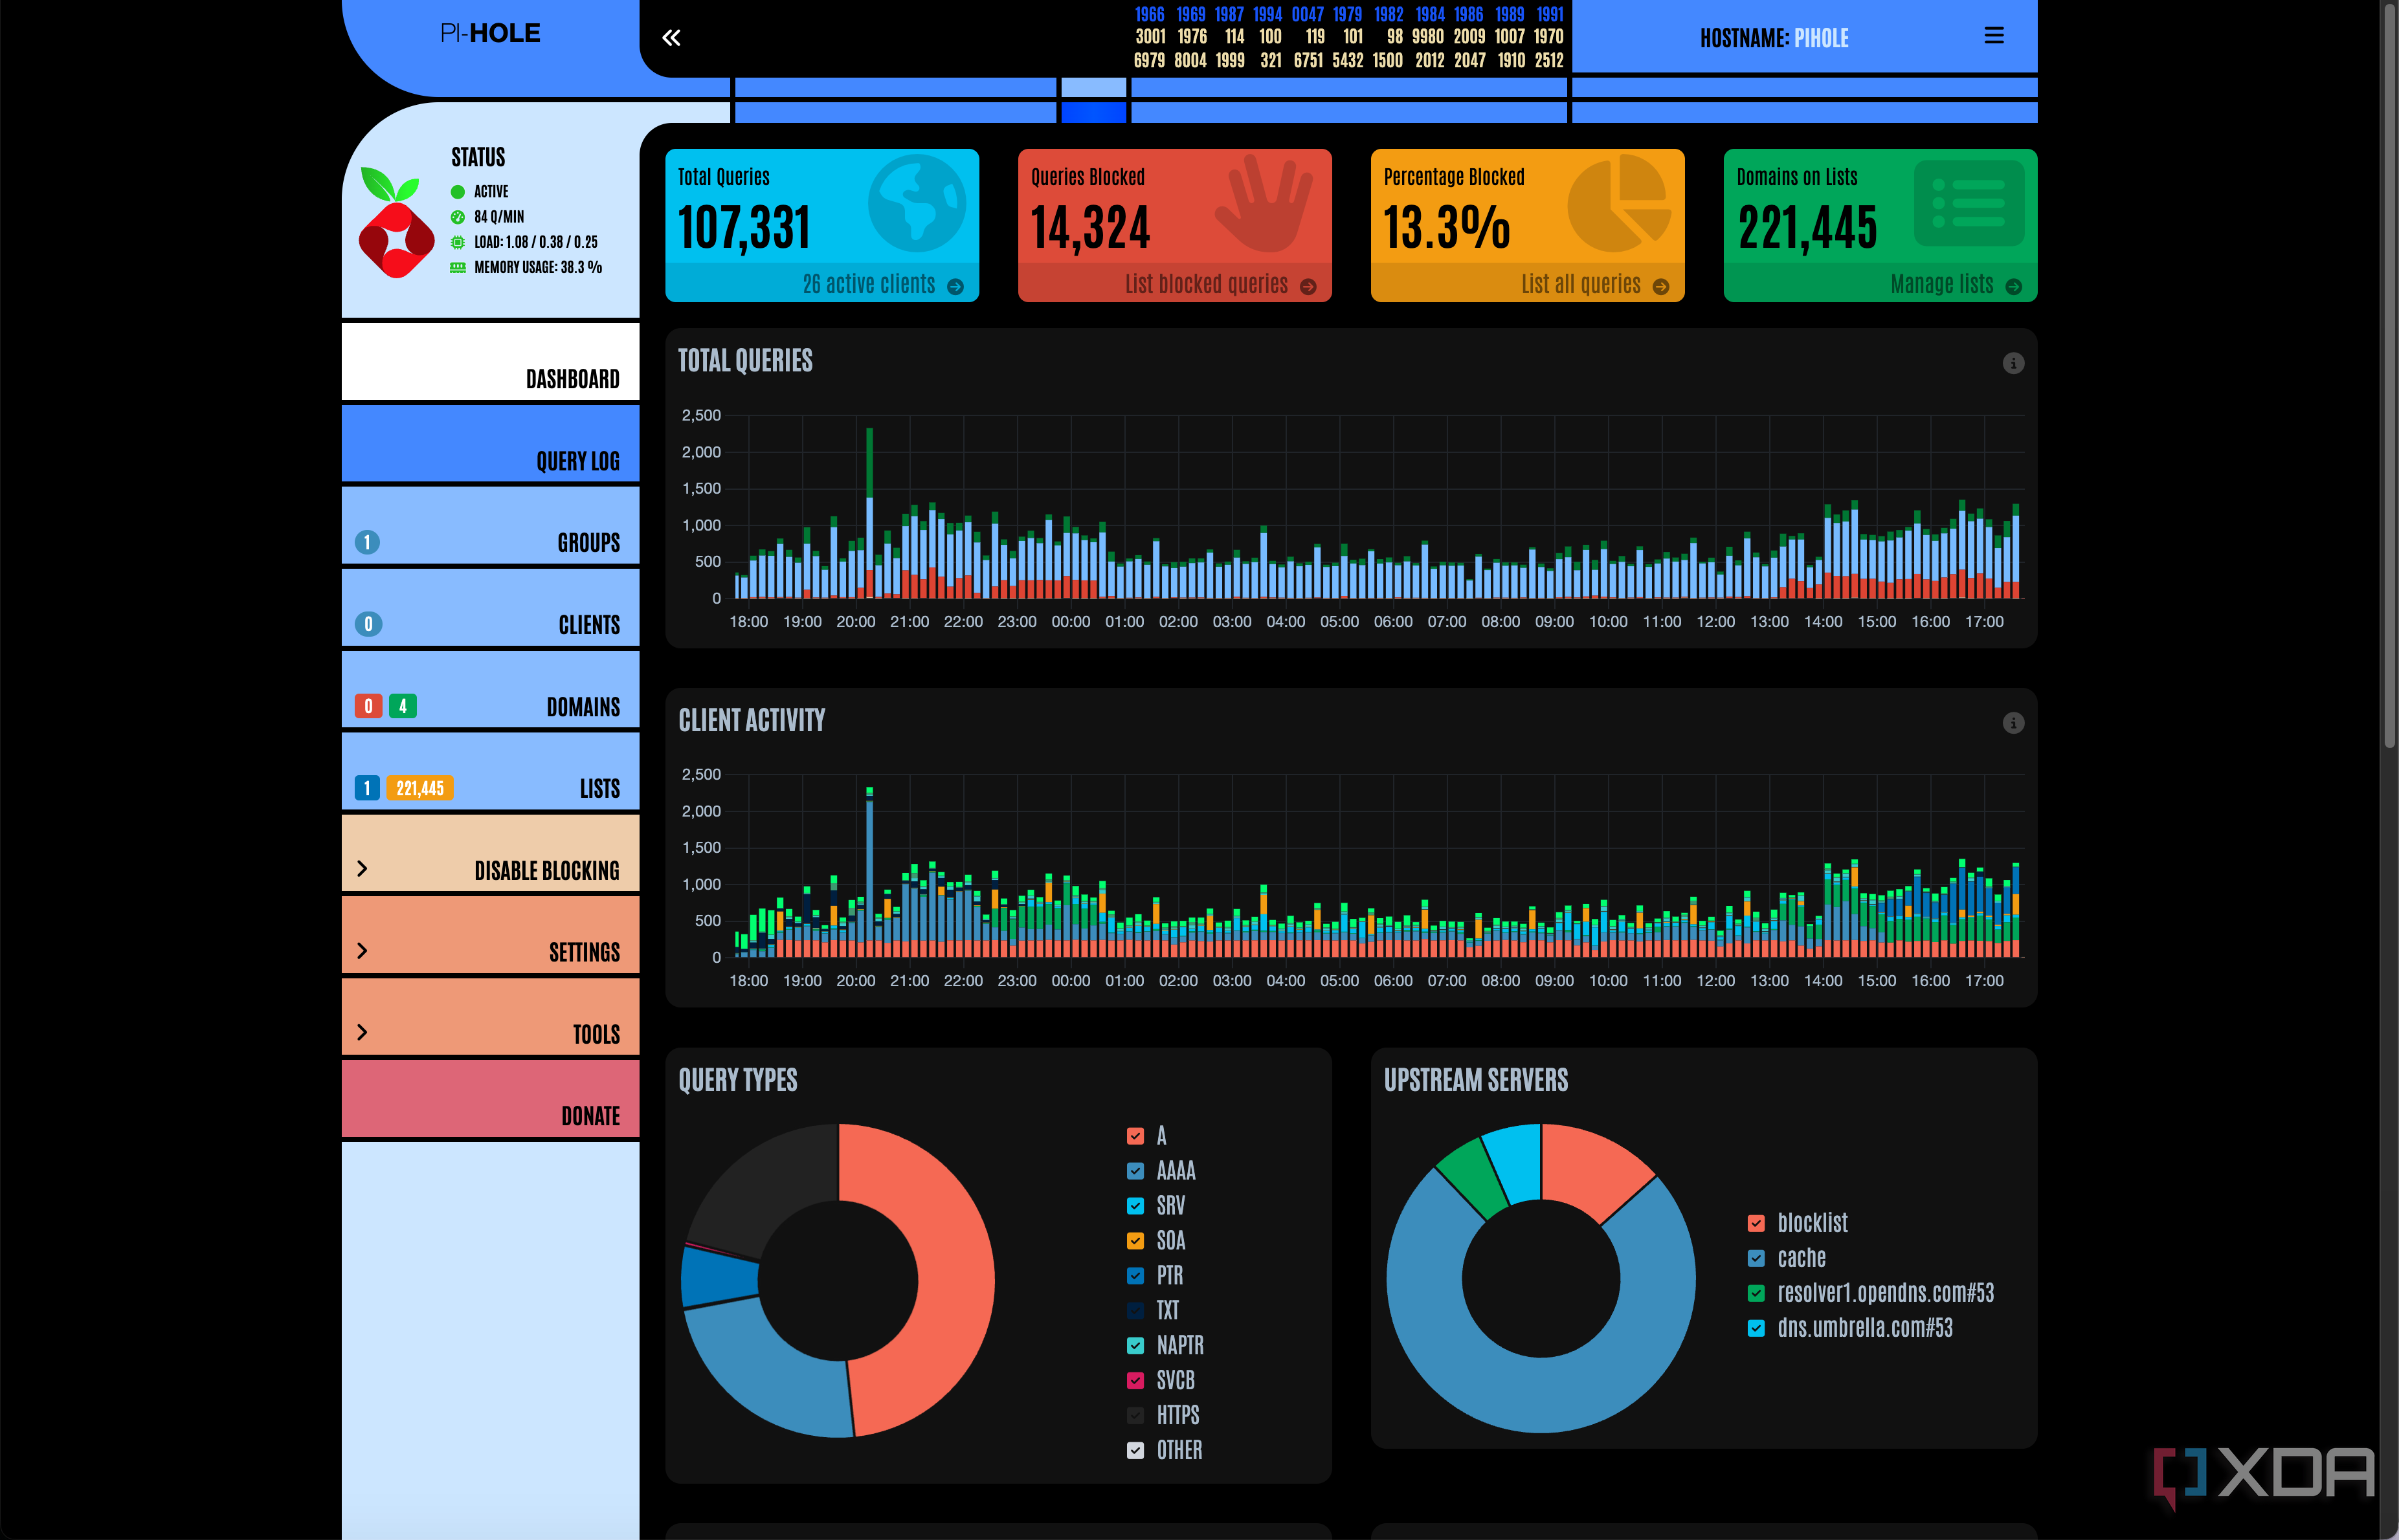Click the Client Activity chart info icon
Screen dimensions: 2399x1540
(x=2013, y=723)
